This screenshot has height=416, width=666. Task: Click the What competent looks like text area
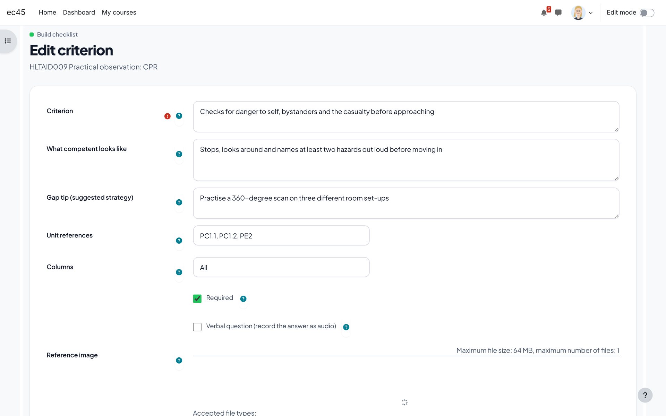tap(406, 160)
